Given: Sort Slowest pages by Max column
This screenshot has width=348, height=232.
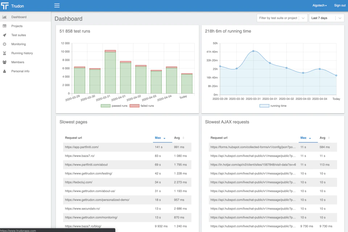Looking at the screenshot, I should tap(160, 138).
